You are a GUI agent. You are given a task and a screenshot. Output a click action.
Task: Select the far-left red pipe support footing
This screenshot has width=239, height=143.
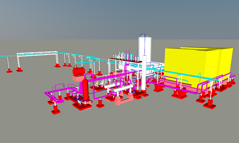(9, 71)
